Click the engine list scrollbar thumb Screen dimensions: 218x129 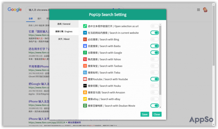[160, 60]
